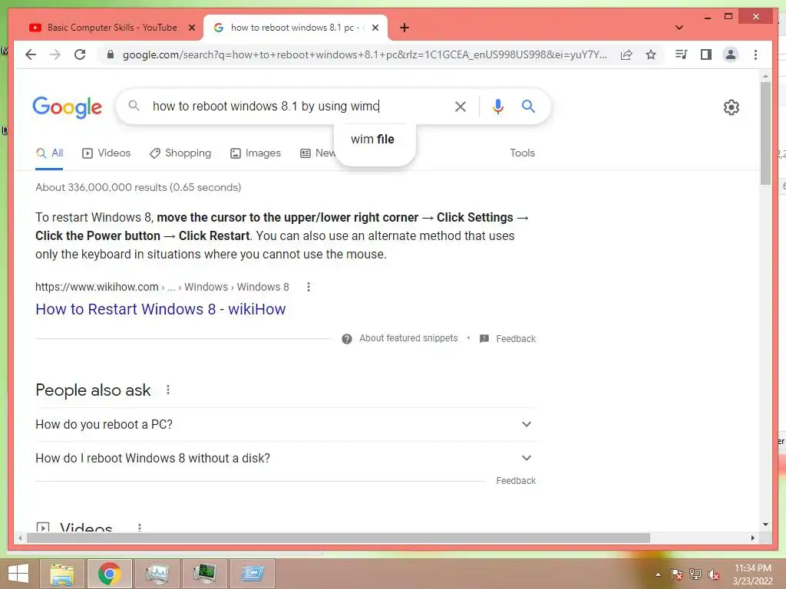View site information via padlock icon
Image resolution: width=786 pixels, height=589 pixels.
(x=111, y=54)
